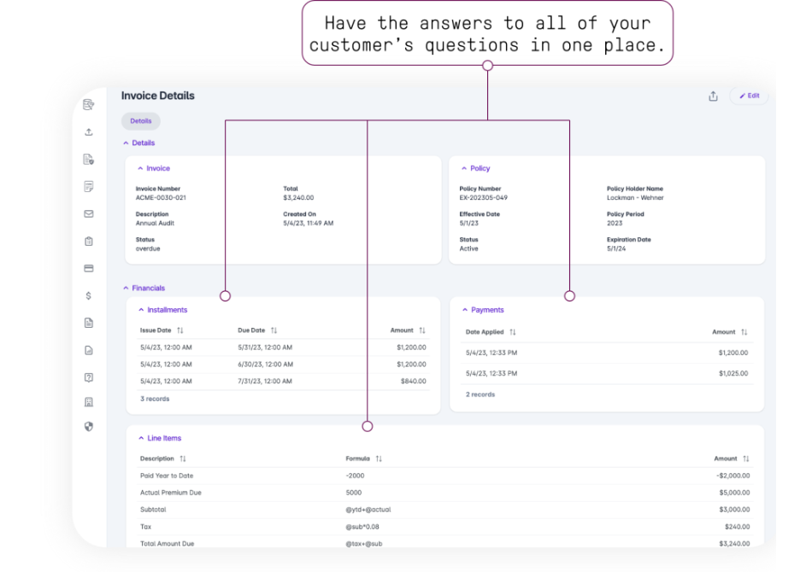Click the Tax amount $240.00
The height and width of the screenshot is (572, 812).
click(738, 527)
